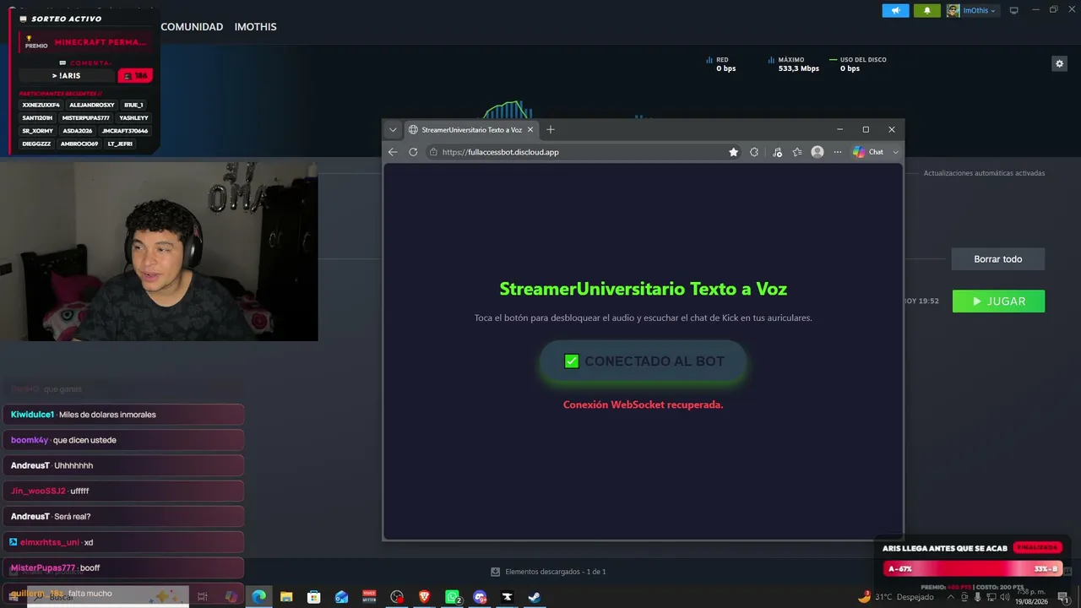Click the Jin_wooSSJ2 chat message

pos(123,491)
